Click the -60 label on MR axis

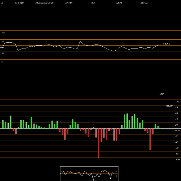tap(177, 148)
